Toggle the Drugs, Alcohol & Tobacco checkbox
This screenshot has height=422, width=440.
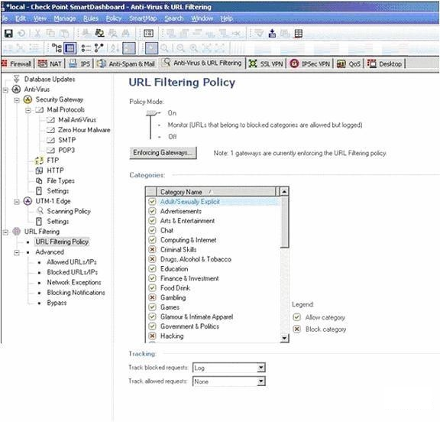pos(152,259)
